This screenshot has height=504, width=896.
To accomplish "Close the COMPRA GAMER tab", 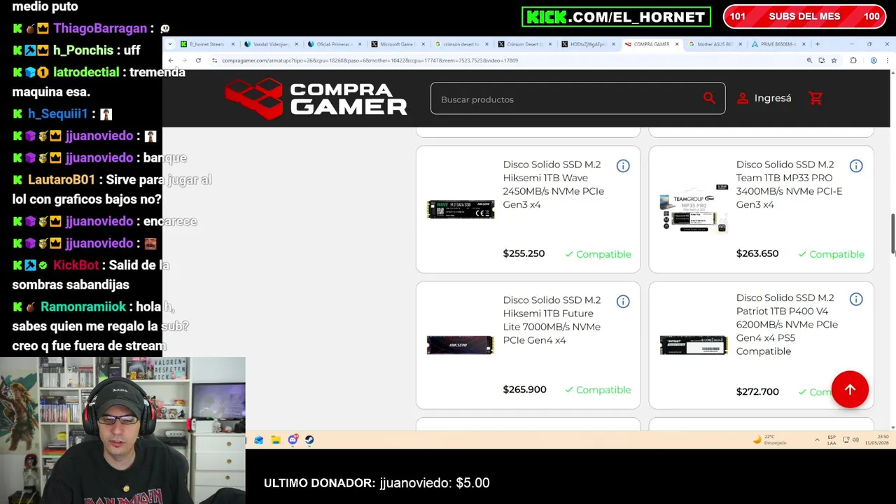I will point(677,44).
